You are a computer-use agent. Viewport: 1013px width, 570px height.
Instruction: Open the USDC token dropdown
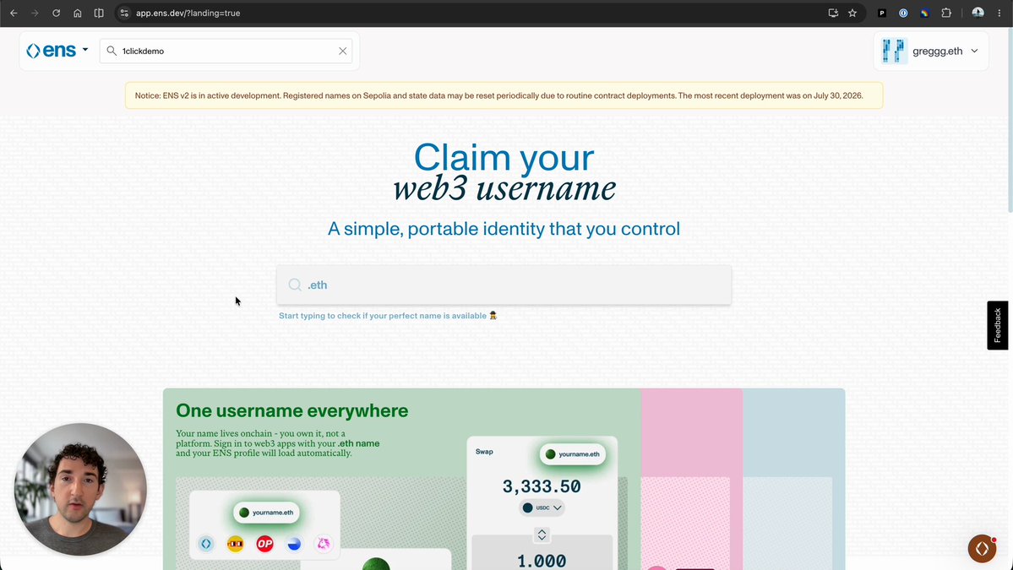pyautogui.click(x=542, y=508)
